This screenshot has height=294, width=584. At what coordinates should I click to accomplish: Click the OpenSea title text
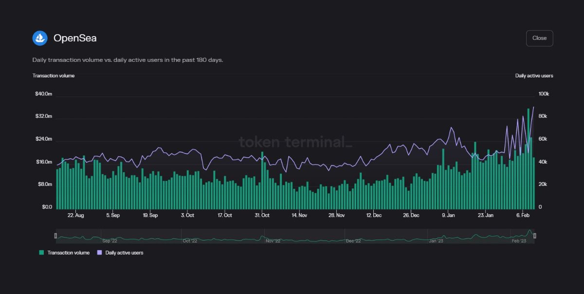click(76, 37)
